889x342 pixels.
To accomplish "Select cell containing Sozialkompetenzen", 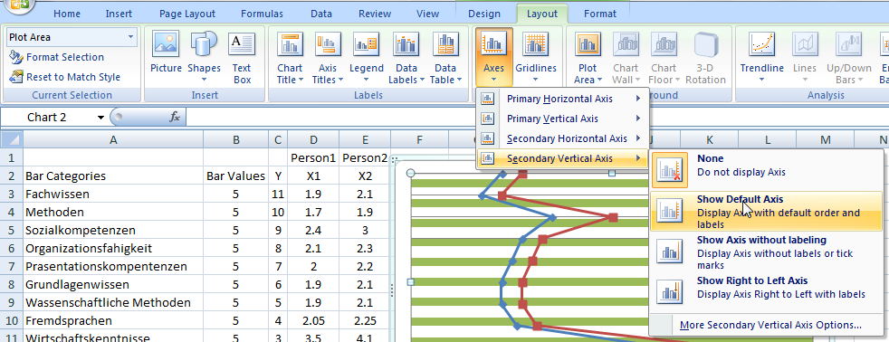I will (x=113, y=231).
